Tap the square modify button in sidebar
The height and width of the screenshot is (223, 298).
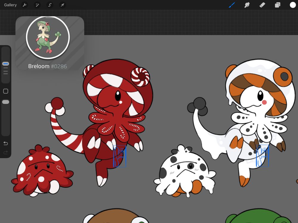click(5, 91)
